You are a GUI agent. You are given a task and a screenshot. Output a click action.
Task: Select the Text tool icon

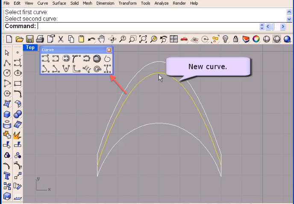(x=7, y=175)
